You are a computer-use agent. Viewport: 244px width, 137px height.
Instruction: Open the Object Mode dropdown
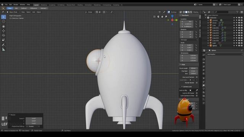[13, 12]
